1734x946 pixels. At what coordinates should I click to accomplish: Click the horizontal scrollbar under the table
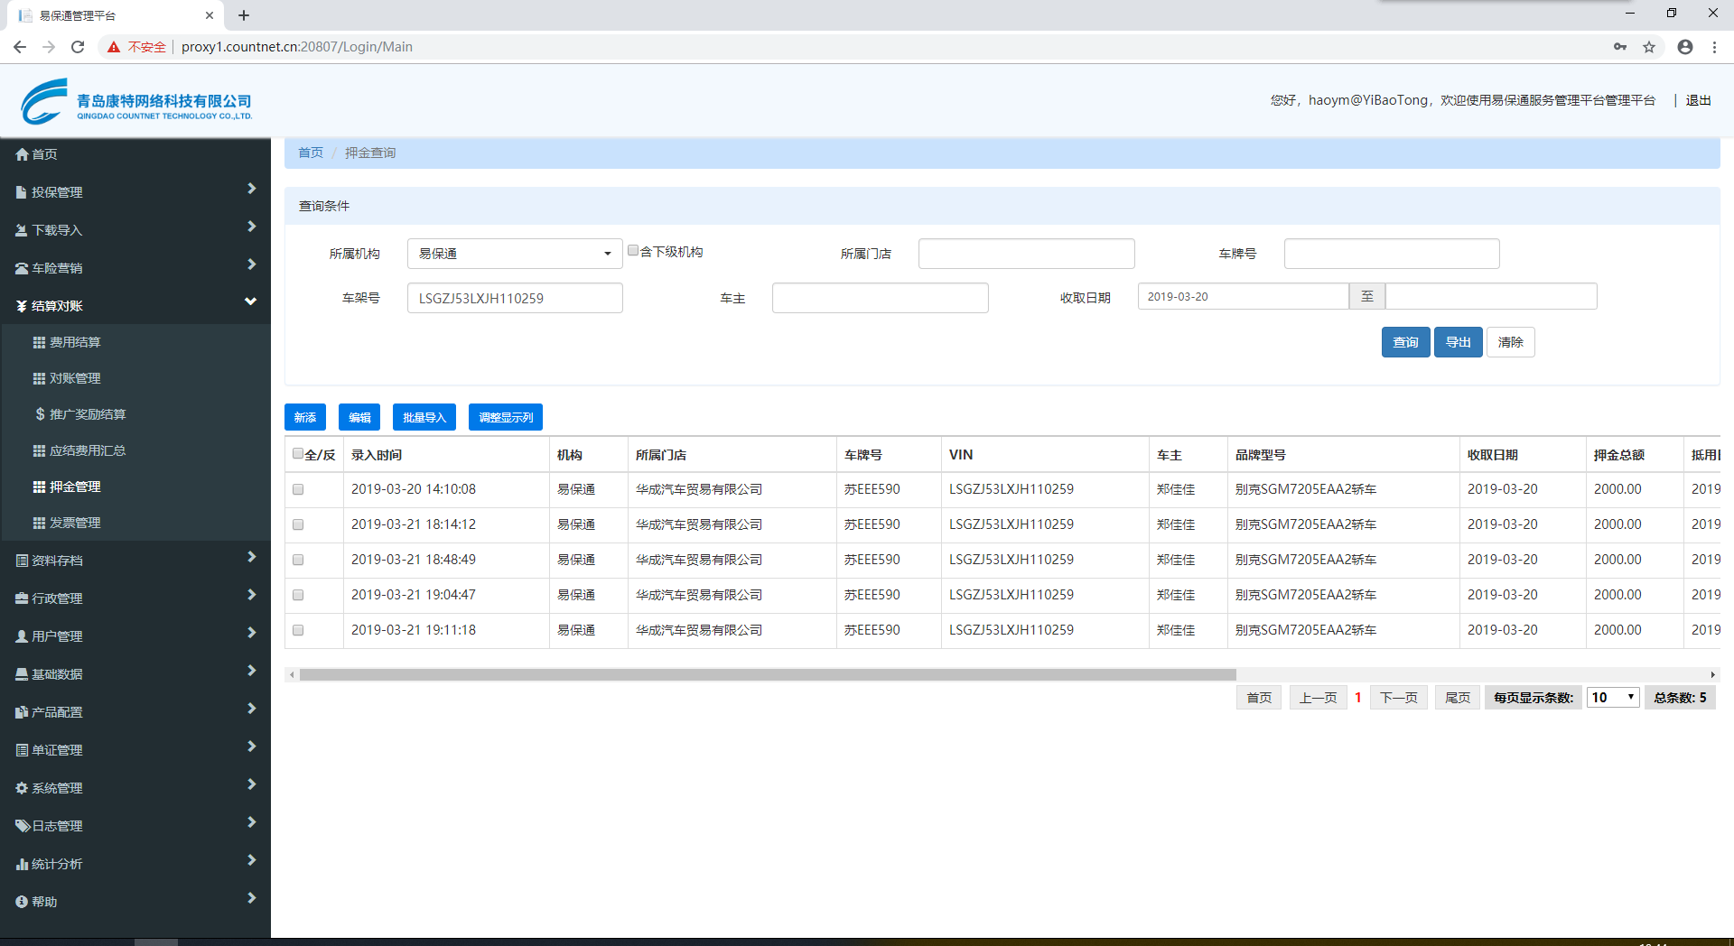coord(768,675)
